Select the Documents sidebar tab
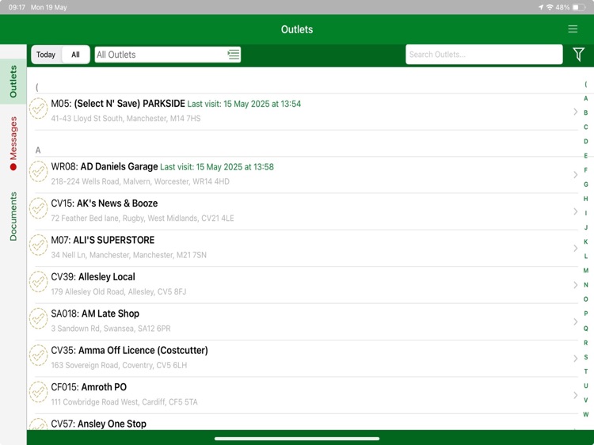 tap(13, 216)
